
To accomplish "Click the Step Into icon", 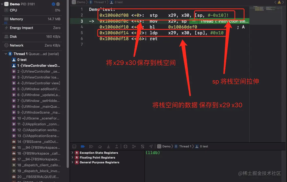I will point(108,146).
